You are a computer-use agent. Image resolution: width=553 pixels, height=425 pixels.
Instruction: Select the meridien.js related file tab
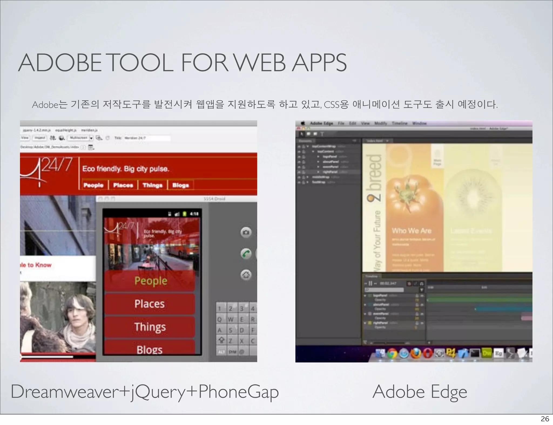[89, 130]
